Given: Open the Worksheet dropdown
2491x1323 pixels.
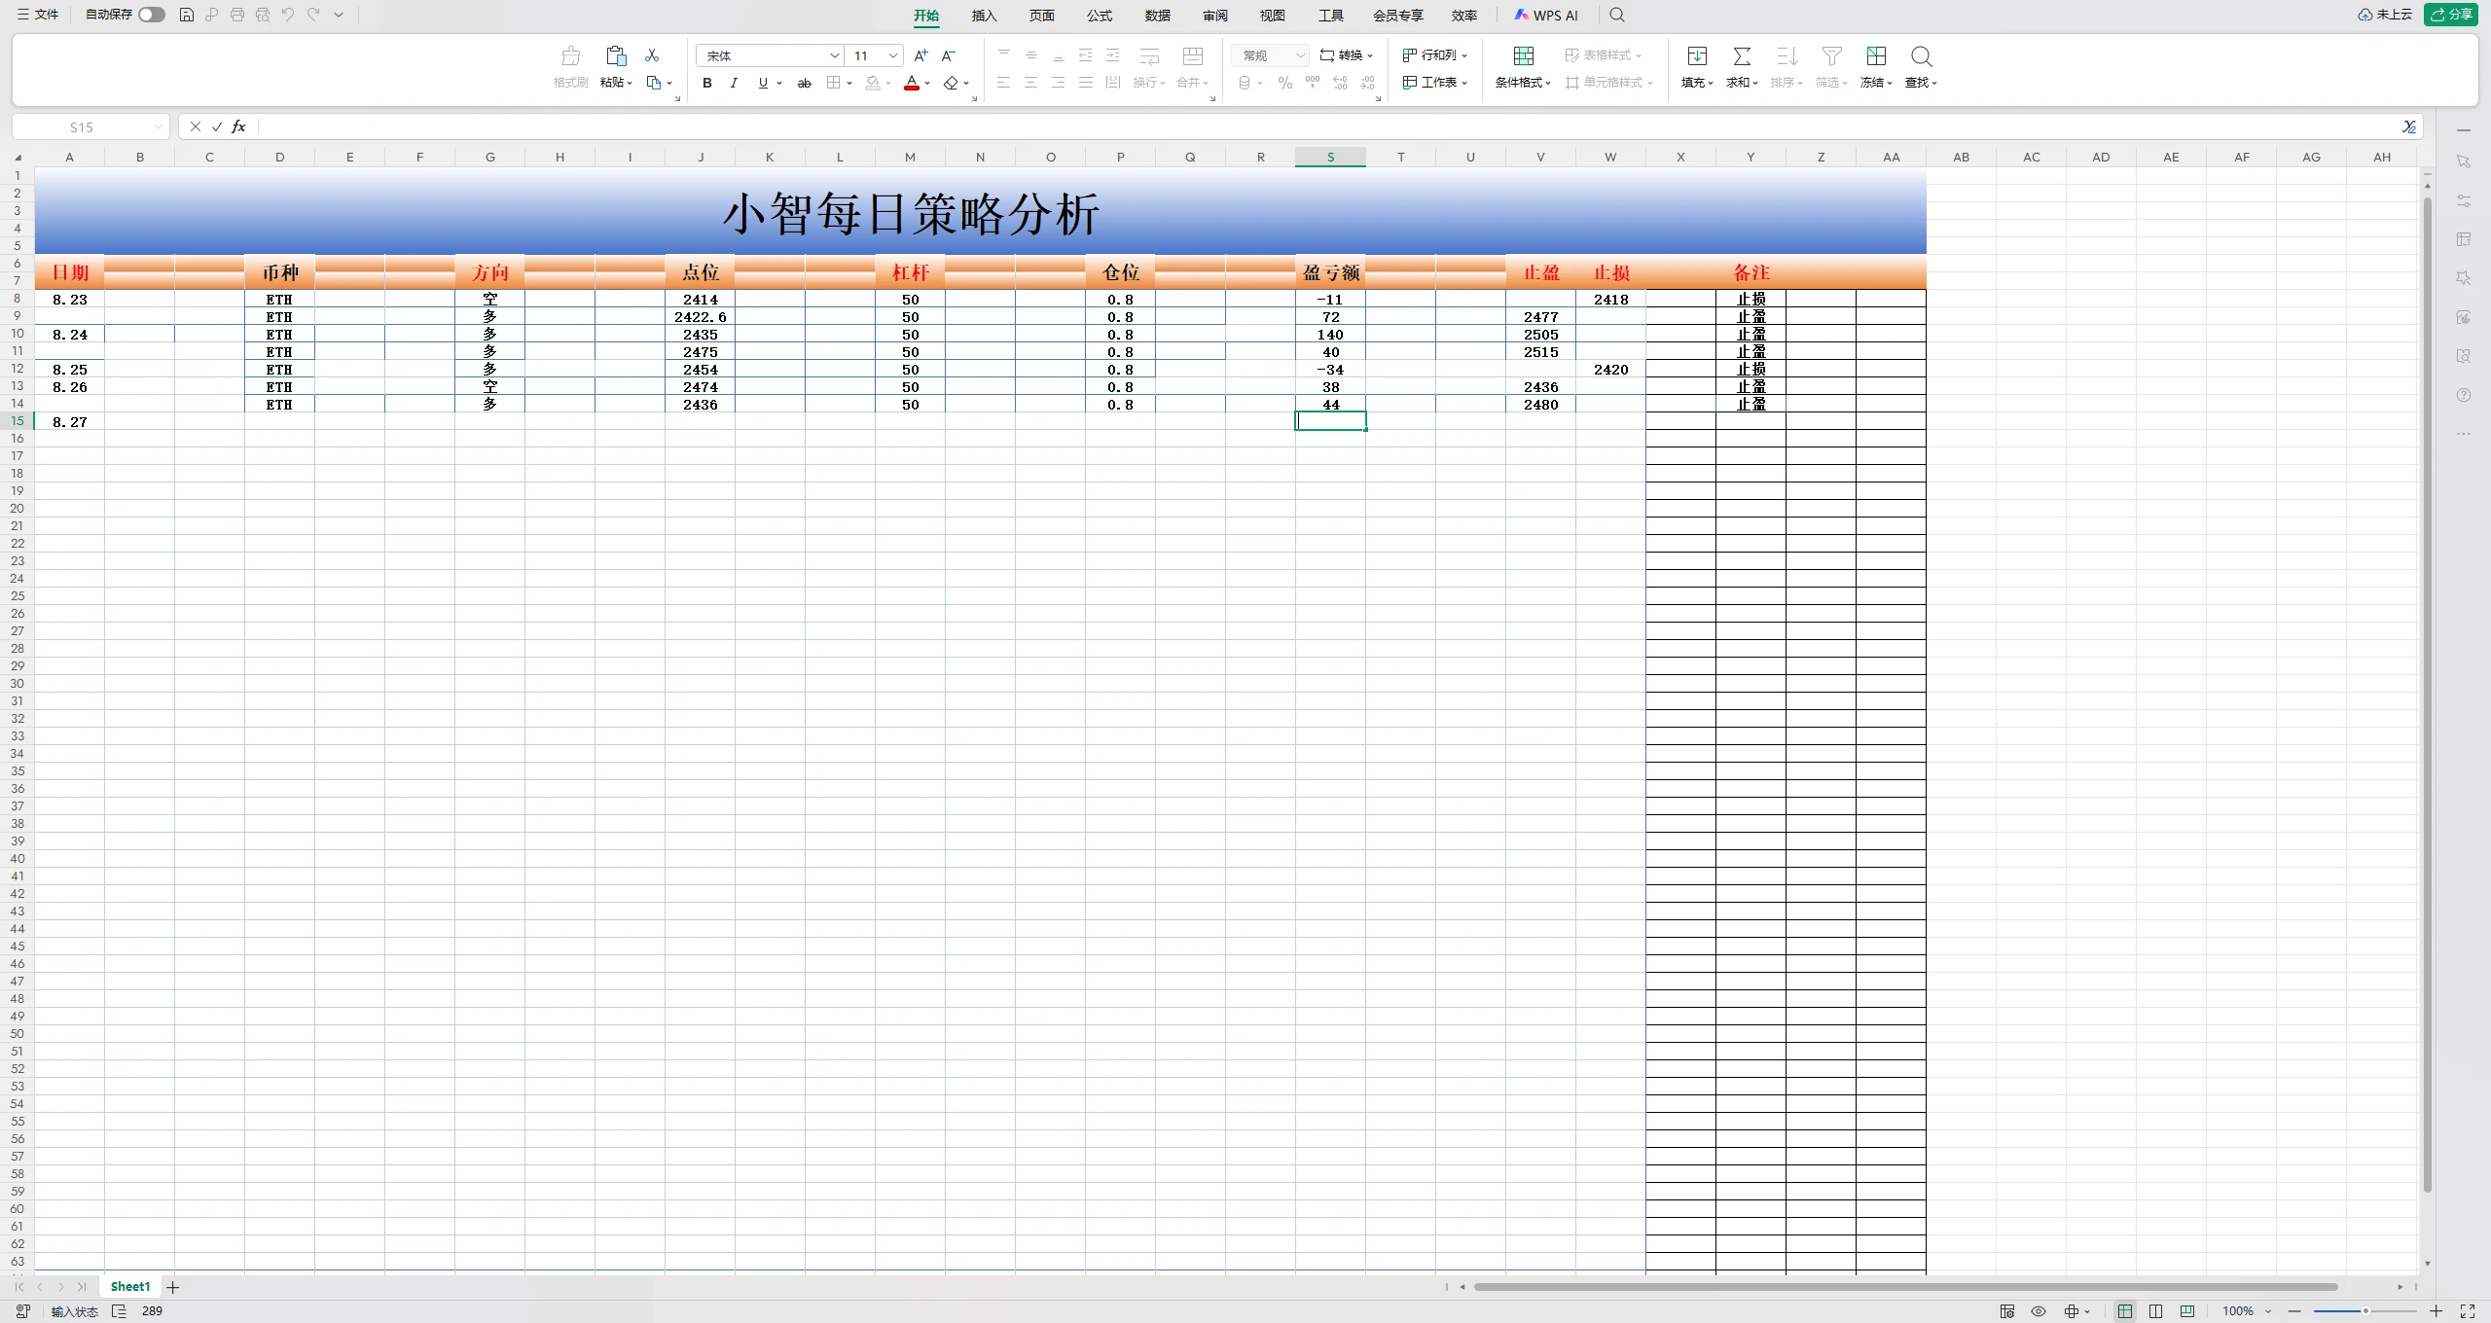Looking at the screenshot, I should tap(1435, 83).
